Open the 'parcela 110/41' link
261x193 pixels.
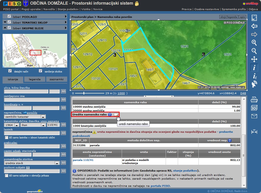83,160
